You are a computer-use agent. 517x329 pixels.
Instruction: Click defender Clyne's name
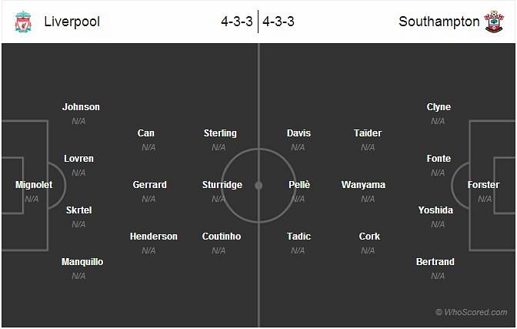click(439, 107)
